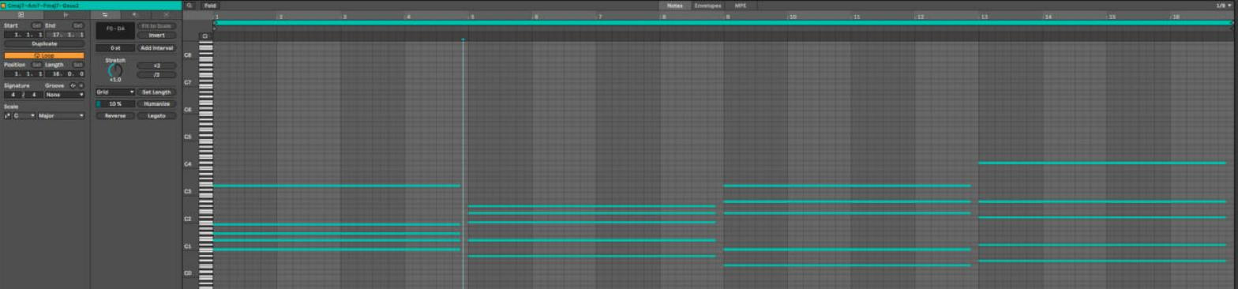The height and width of the screenshot is (289, 1238).
Task: Click the 0 st transpose field
Action: click(115, 48)
